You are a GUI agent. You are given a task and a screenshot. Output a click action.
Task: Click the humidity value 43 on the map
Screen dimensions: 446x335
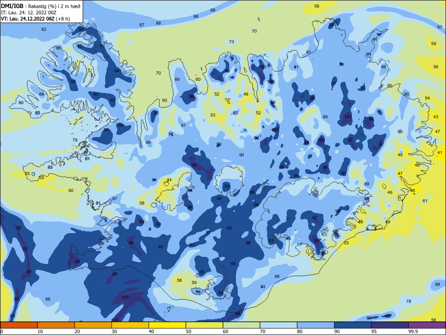pos(436,117)
